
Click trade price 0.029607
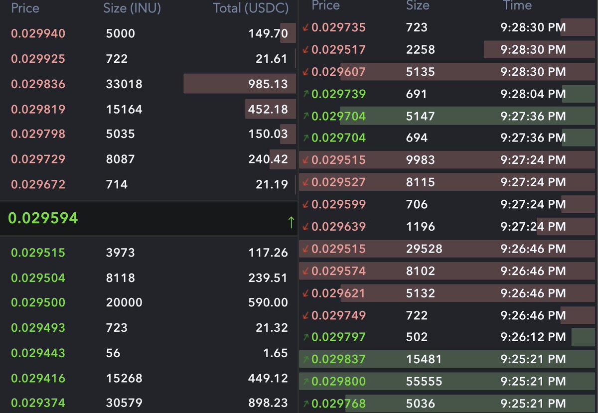point(338,72)
